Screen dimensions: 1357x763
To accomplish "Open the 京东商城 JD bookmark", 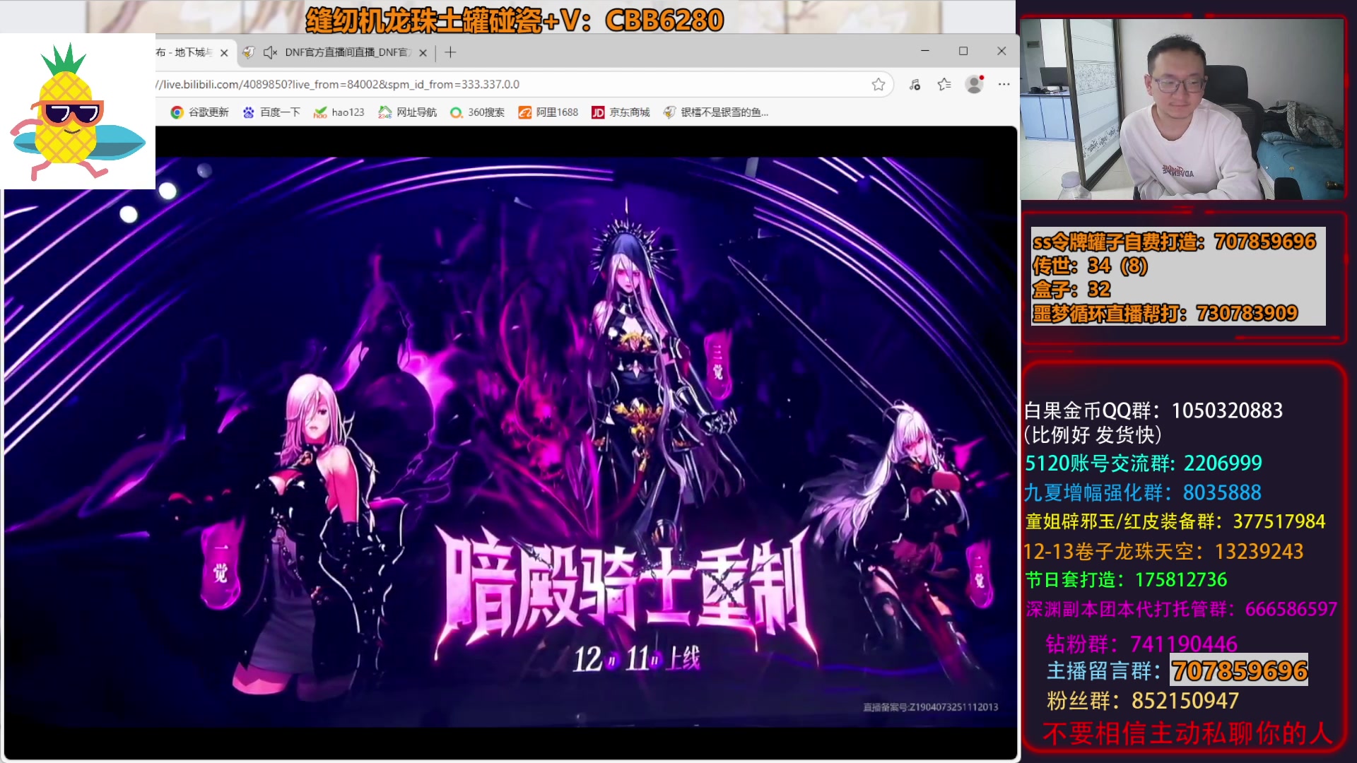I will click(597, 112).
